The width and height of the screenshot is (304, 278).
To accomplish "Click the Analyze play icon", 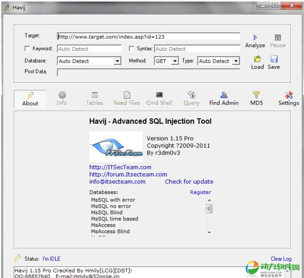I will click(x=255, y=38).
